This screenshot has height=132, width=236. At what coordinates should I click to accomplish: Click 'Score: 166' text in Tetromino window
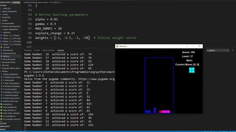(x=188, y=52)
